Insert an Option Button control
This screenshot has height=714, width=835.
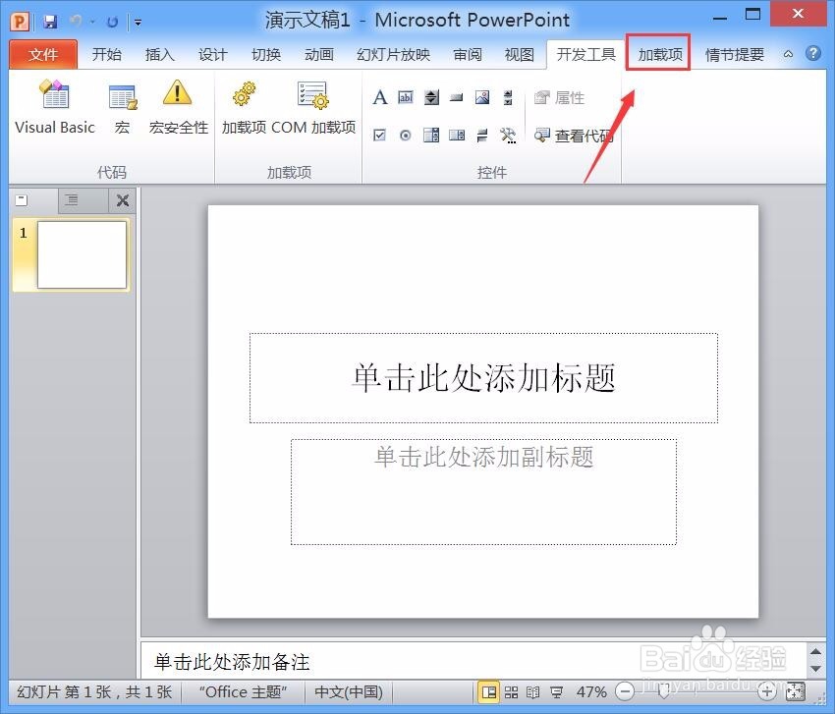coord(405,135)
